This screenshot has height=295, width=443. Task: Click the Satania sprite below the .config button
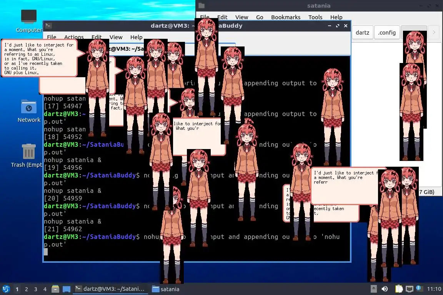pos(411,112)
